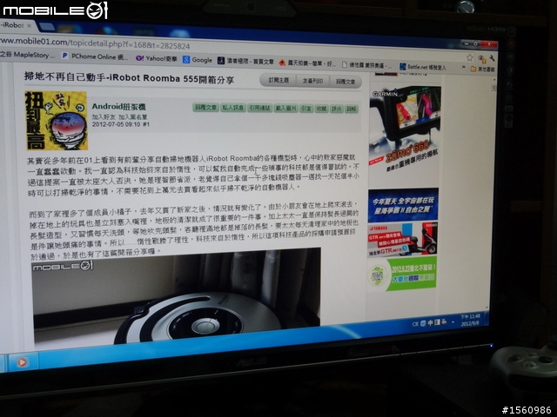
Task: Click the green 收藏 button
Action: [x=321, y=109]
